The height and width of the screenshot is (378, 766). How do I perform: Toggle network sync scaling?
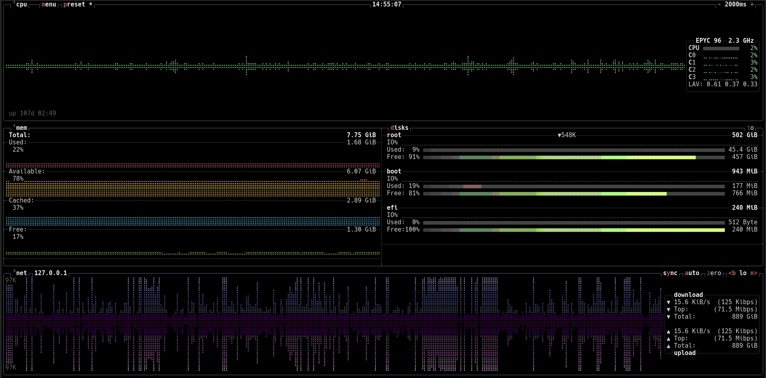click(x=670, y=273)
